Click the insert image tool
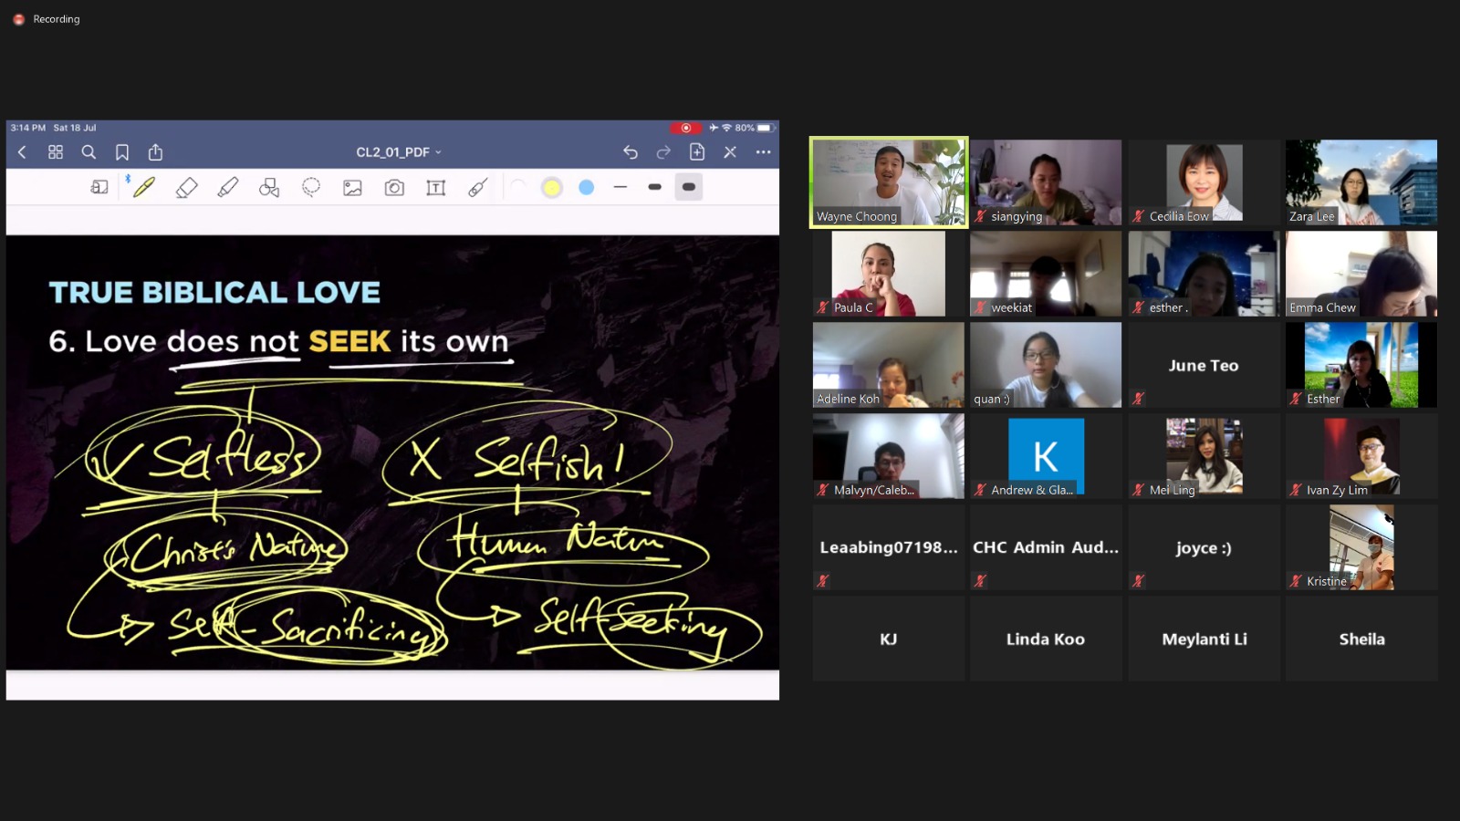 tap(352, 187)
